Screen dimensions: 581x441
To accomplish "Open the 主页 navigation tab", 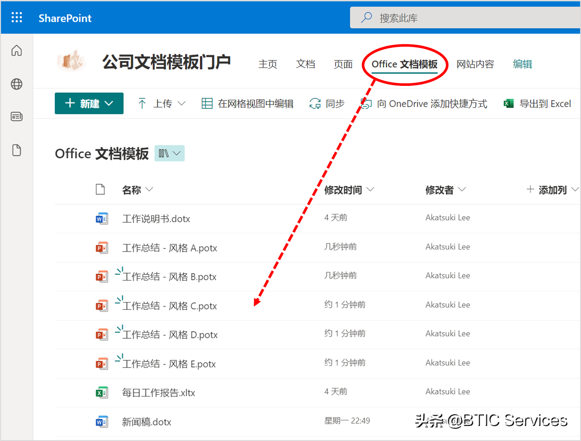I will coord(268,64).
